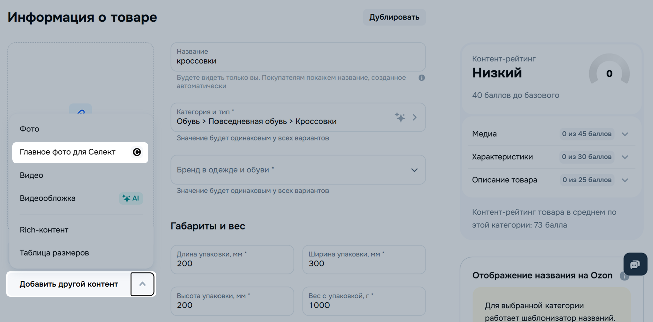Viewport: 653px width, 322px height.
Task: Collapse the Добавить другой контент chevron
Action: click(142, 284)
